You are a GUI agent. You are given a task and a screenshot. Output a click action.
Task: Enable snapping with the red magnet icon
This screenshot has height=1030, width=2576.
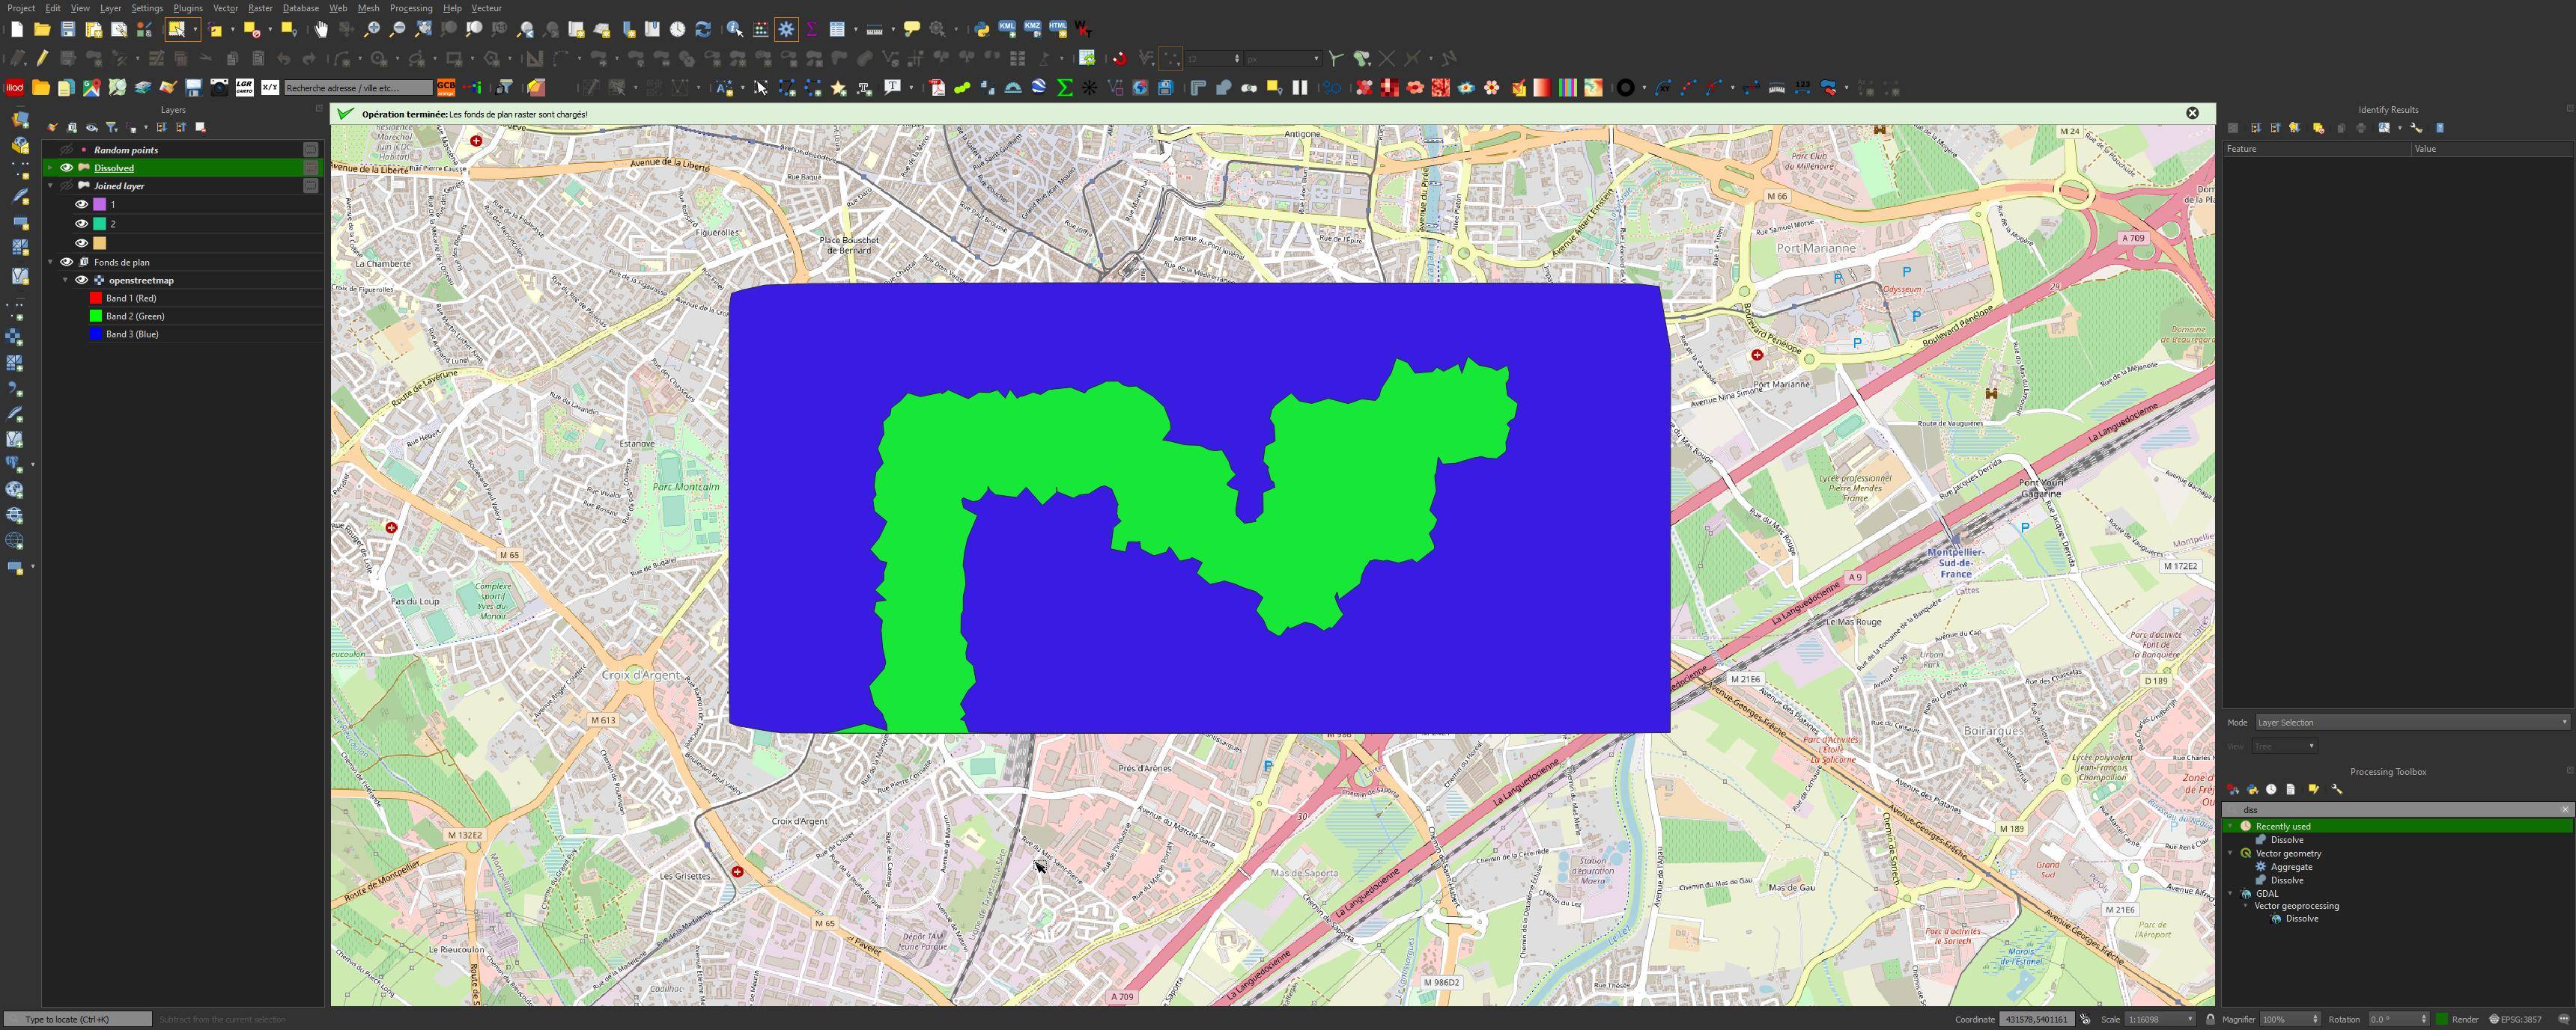click(x=1119, y=59)
